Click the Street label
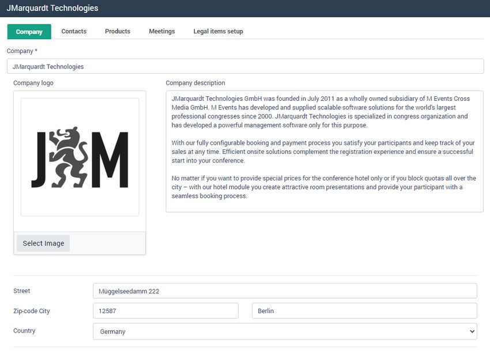Screen dimensions: 490x351 21,290
